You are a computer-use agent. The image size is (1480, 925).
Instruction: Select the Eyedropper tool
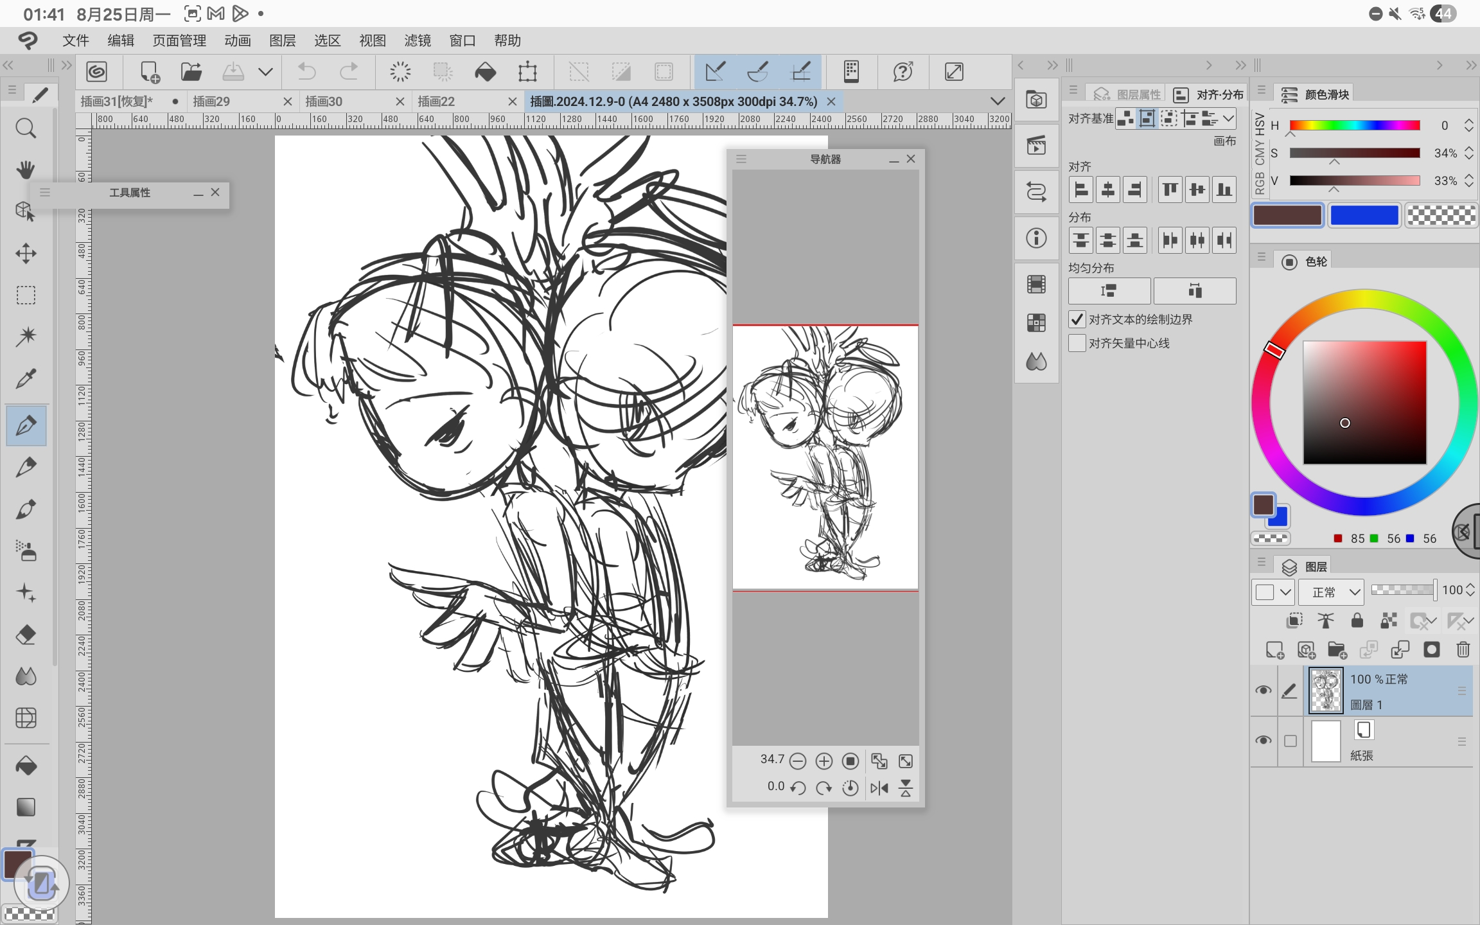pyautogui.click(x=26, y=379)
